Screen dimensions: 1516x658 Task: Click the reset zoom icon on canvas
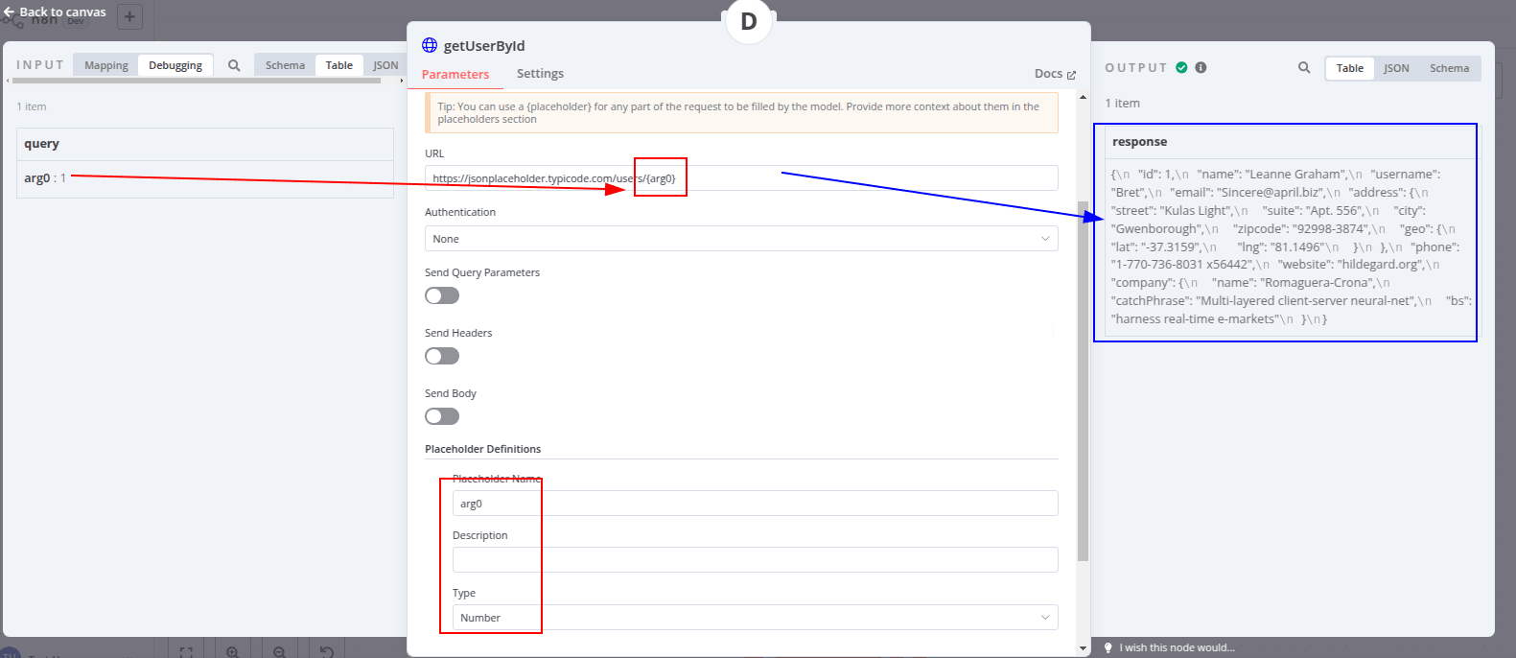(x=326, y=652)
